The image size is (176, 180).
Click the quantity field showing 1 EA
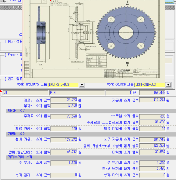[x=119, y=93]
